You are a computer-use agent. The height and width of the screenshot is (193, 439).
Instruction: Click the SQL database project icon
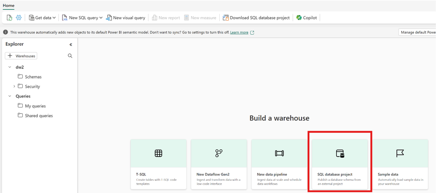[340, 153]
